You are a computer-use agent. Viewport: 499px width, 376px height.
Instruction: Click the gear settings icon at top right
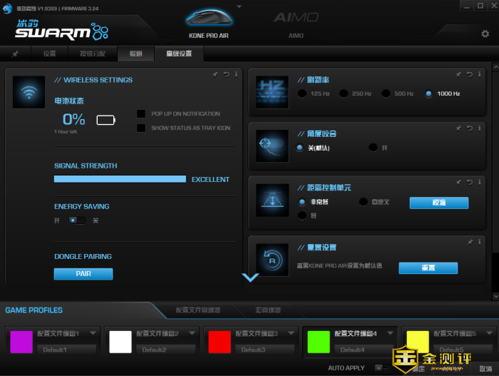point(486,34)
